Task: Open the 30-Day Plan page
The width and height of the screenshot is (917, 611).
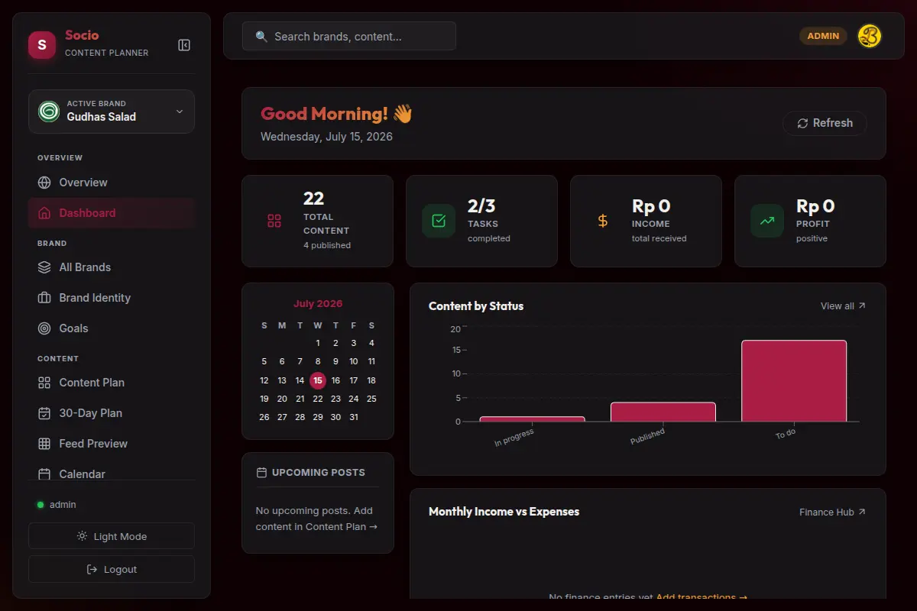Action: (112, 413)
